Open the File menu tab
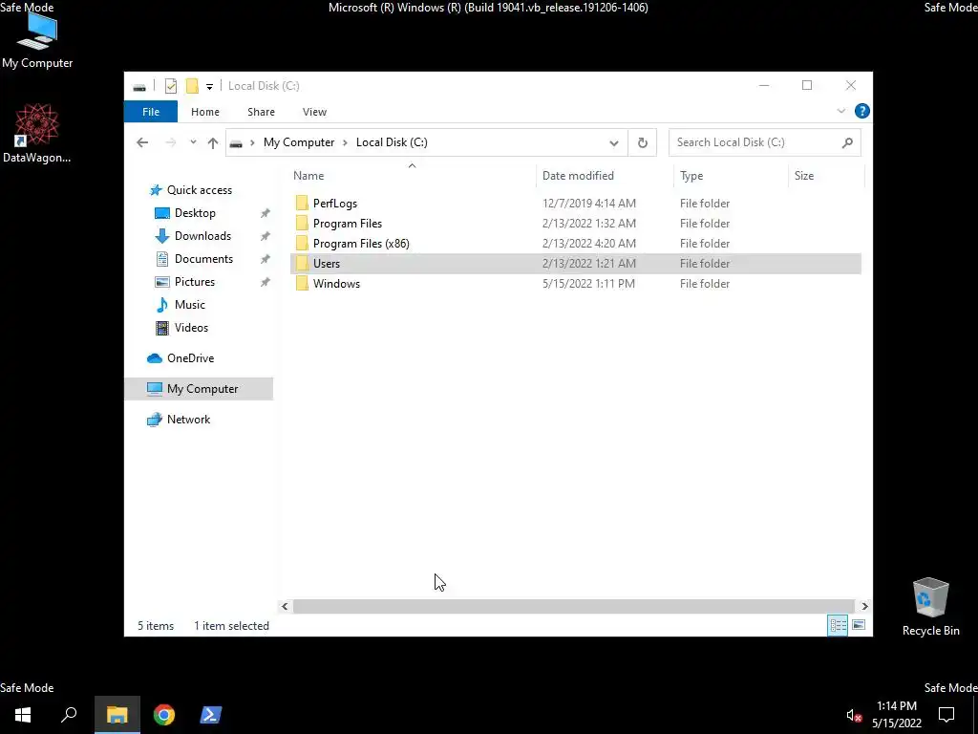Screen dimensions: 978x734 coord(151,112)
